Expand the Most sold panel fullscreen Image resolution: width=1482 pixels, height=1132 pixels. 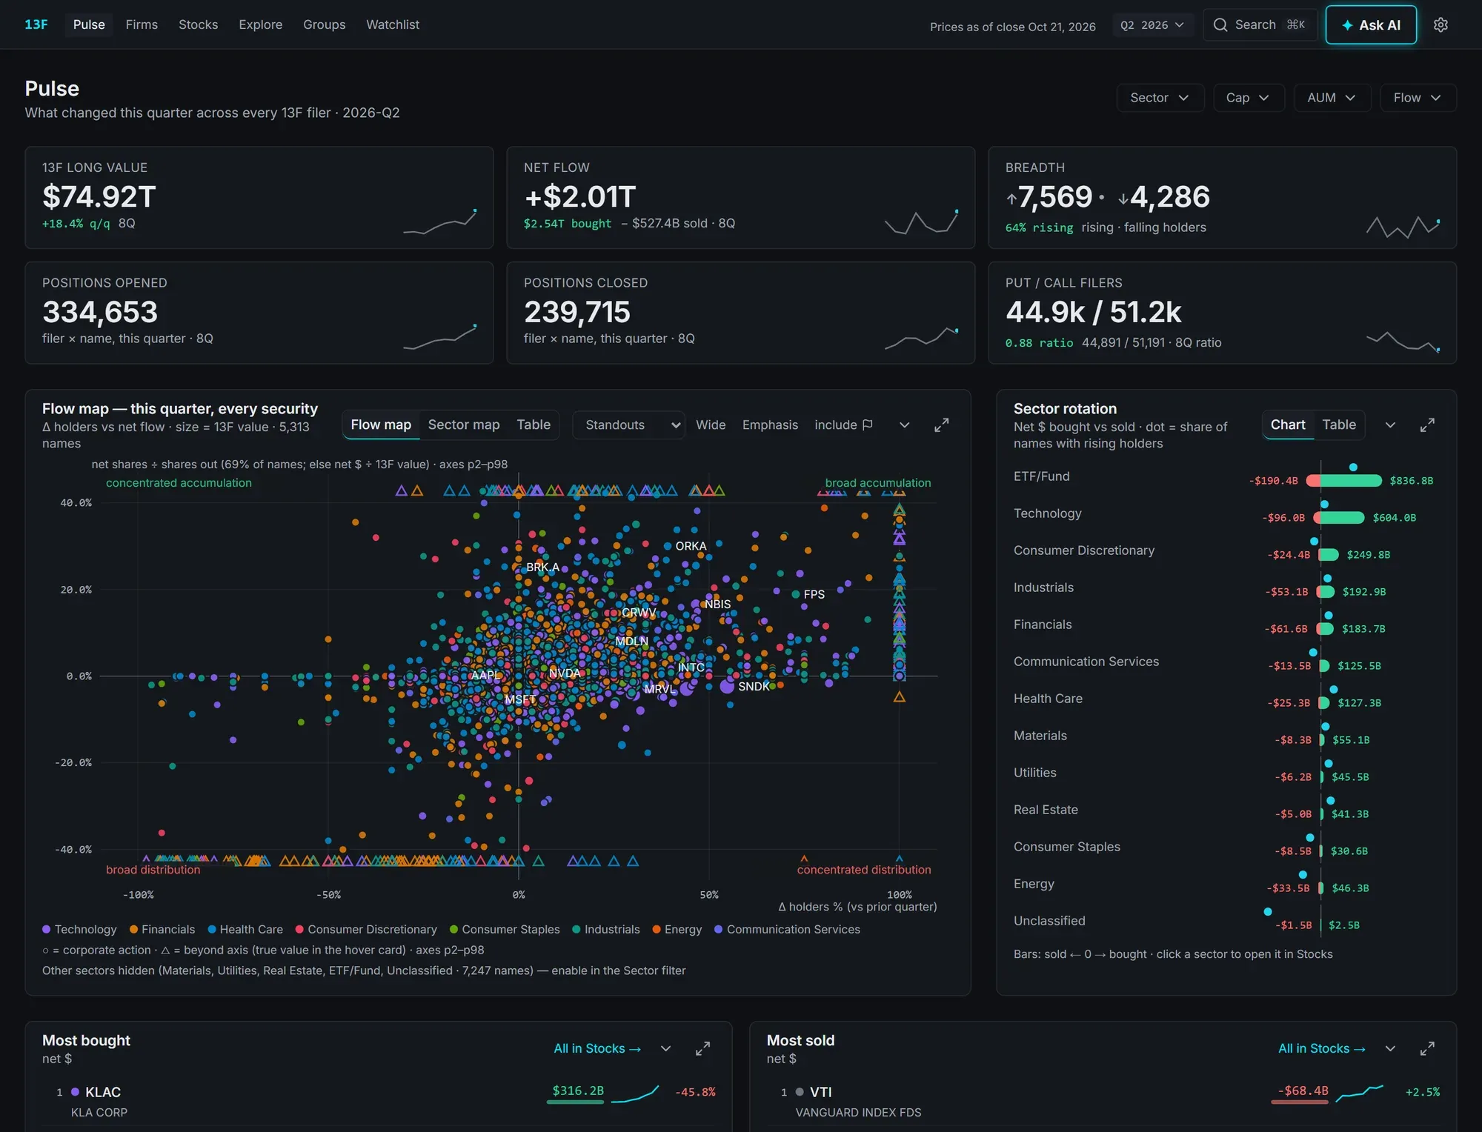click(1427, 1048)
